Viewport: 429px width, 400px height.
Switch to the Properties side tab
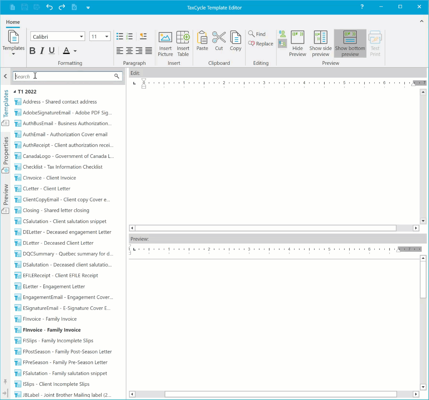coord(6,155)
